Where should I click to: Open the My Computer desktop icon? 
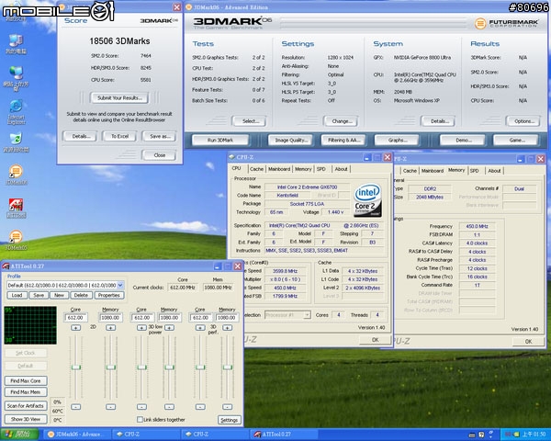[x=16, y=44]
